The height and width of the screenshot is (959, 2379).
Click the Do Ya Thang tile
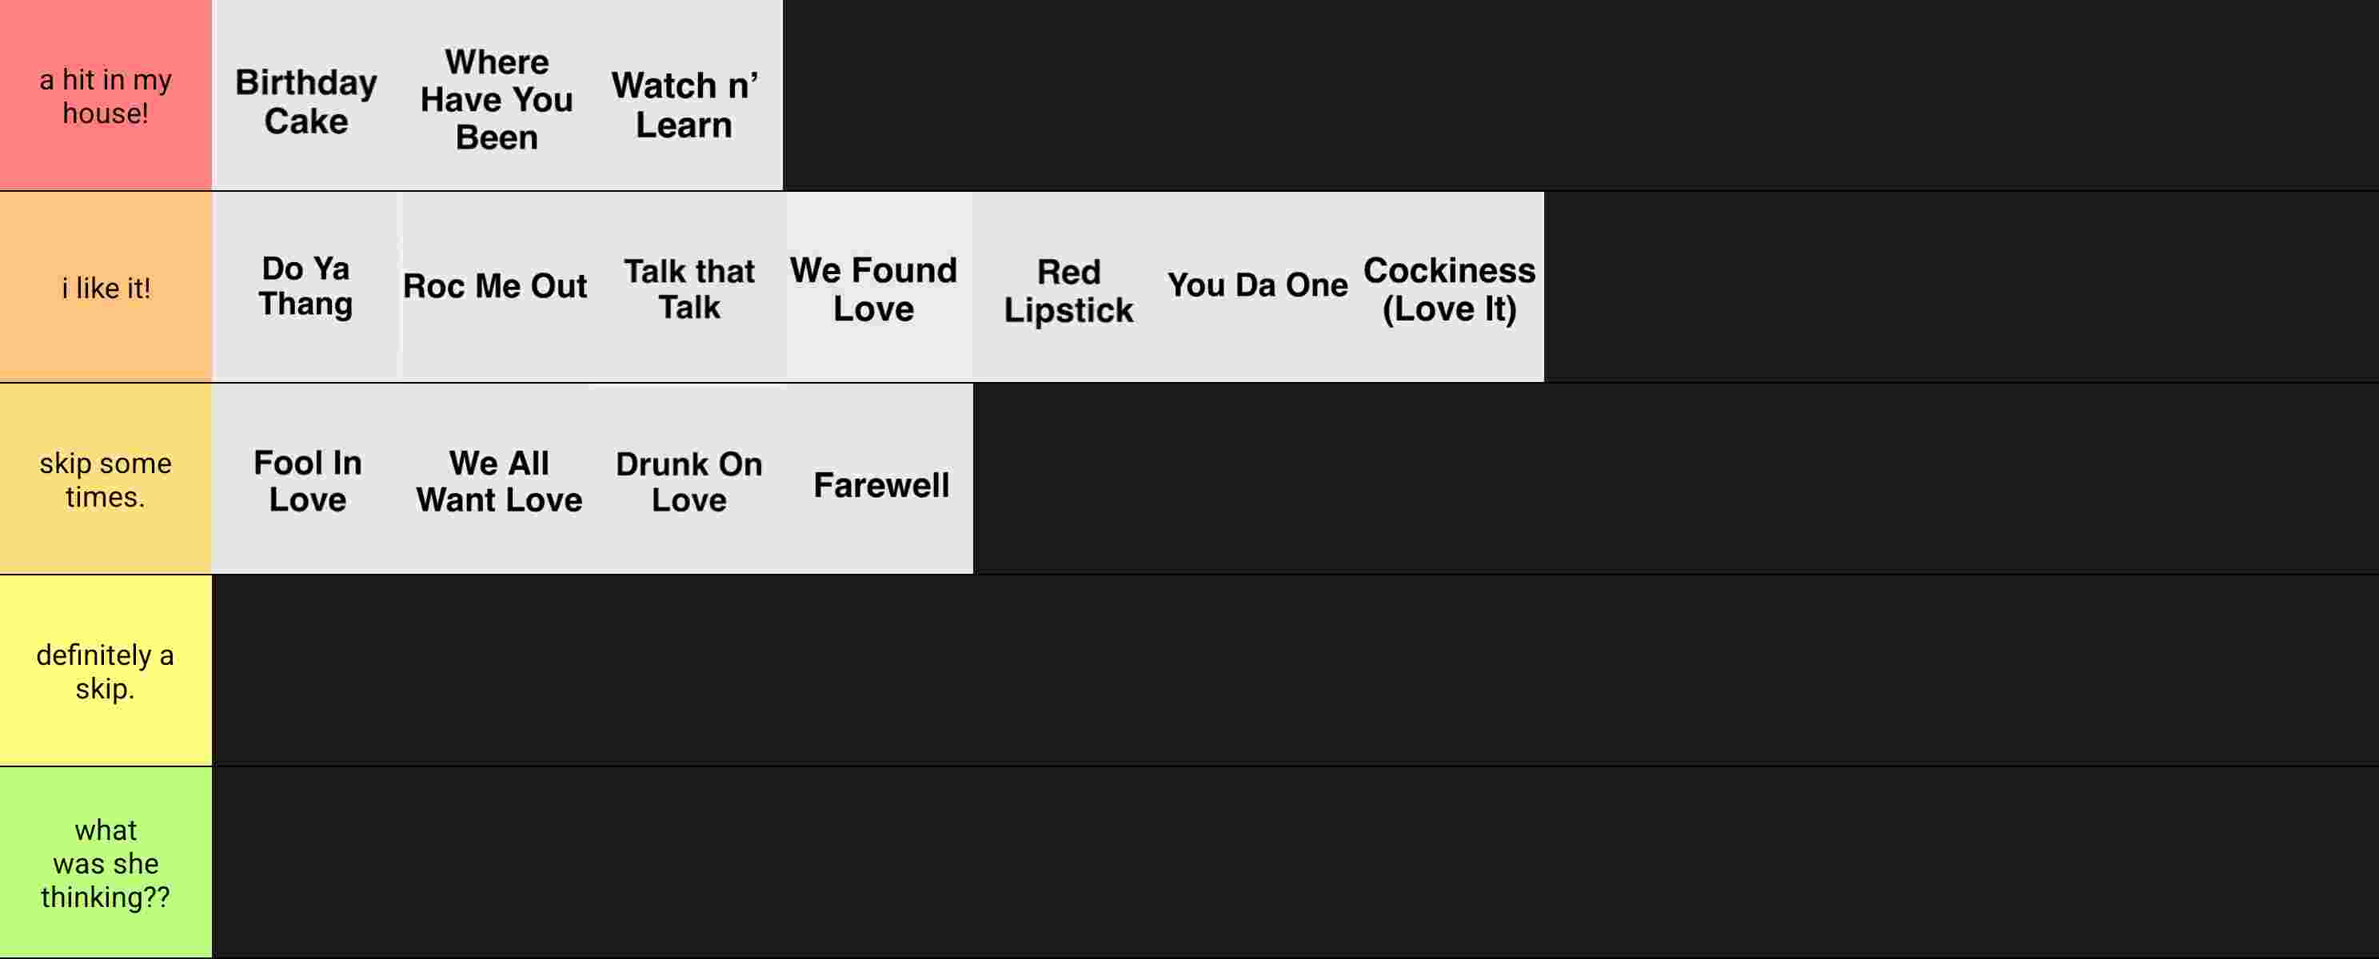tap(306, 287)
